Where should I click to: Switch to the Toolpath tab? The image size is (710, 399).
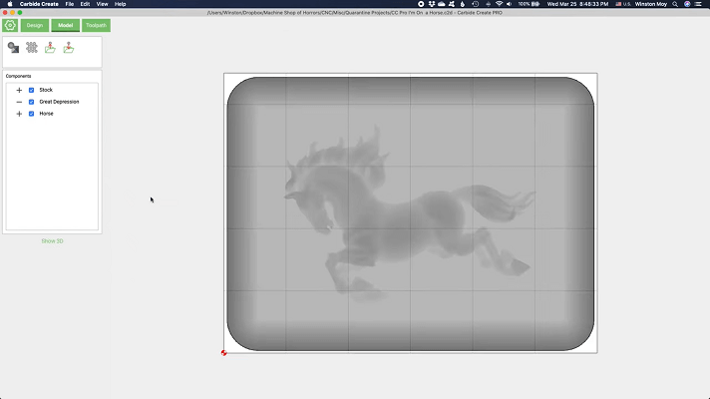coord(96,25)
